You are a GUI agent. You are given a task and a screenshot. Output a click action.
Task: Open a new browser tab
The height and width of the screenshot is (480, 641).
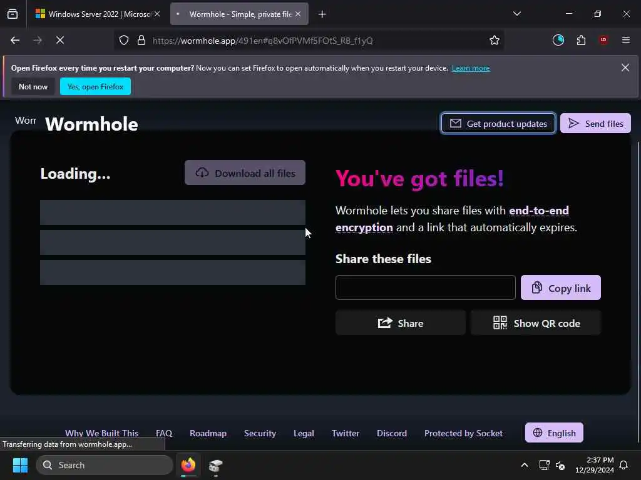(x=322, y=14)
